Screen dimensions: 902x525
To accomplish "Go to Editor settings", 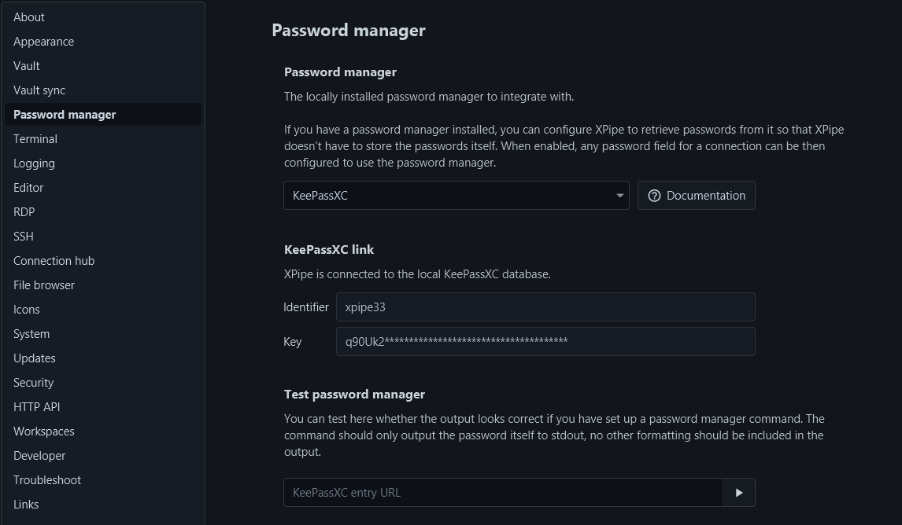I will click(x=102, y=188).
